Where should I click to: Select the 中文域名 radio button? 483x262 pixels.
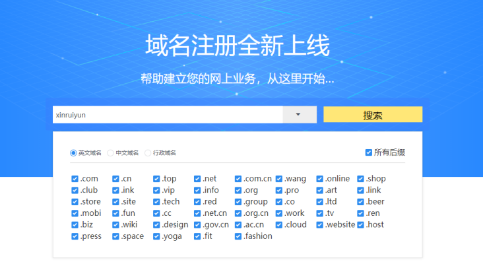tap(110, 153)
